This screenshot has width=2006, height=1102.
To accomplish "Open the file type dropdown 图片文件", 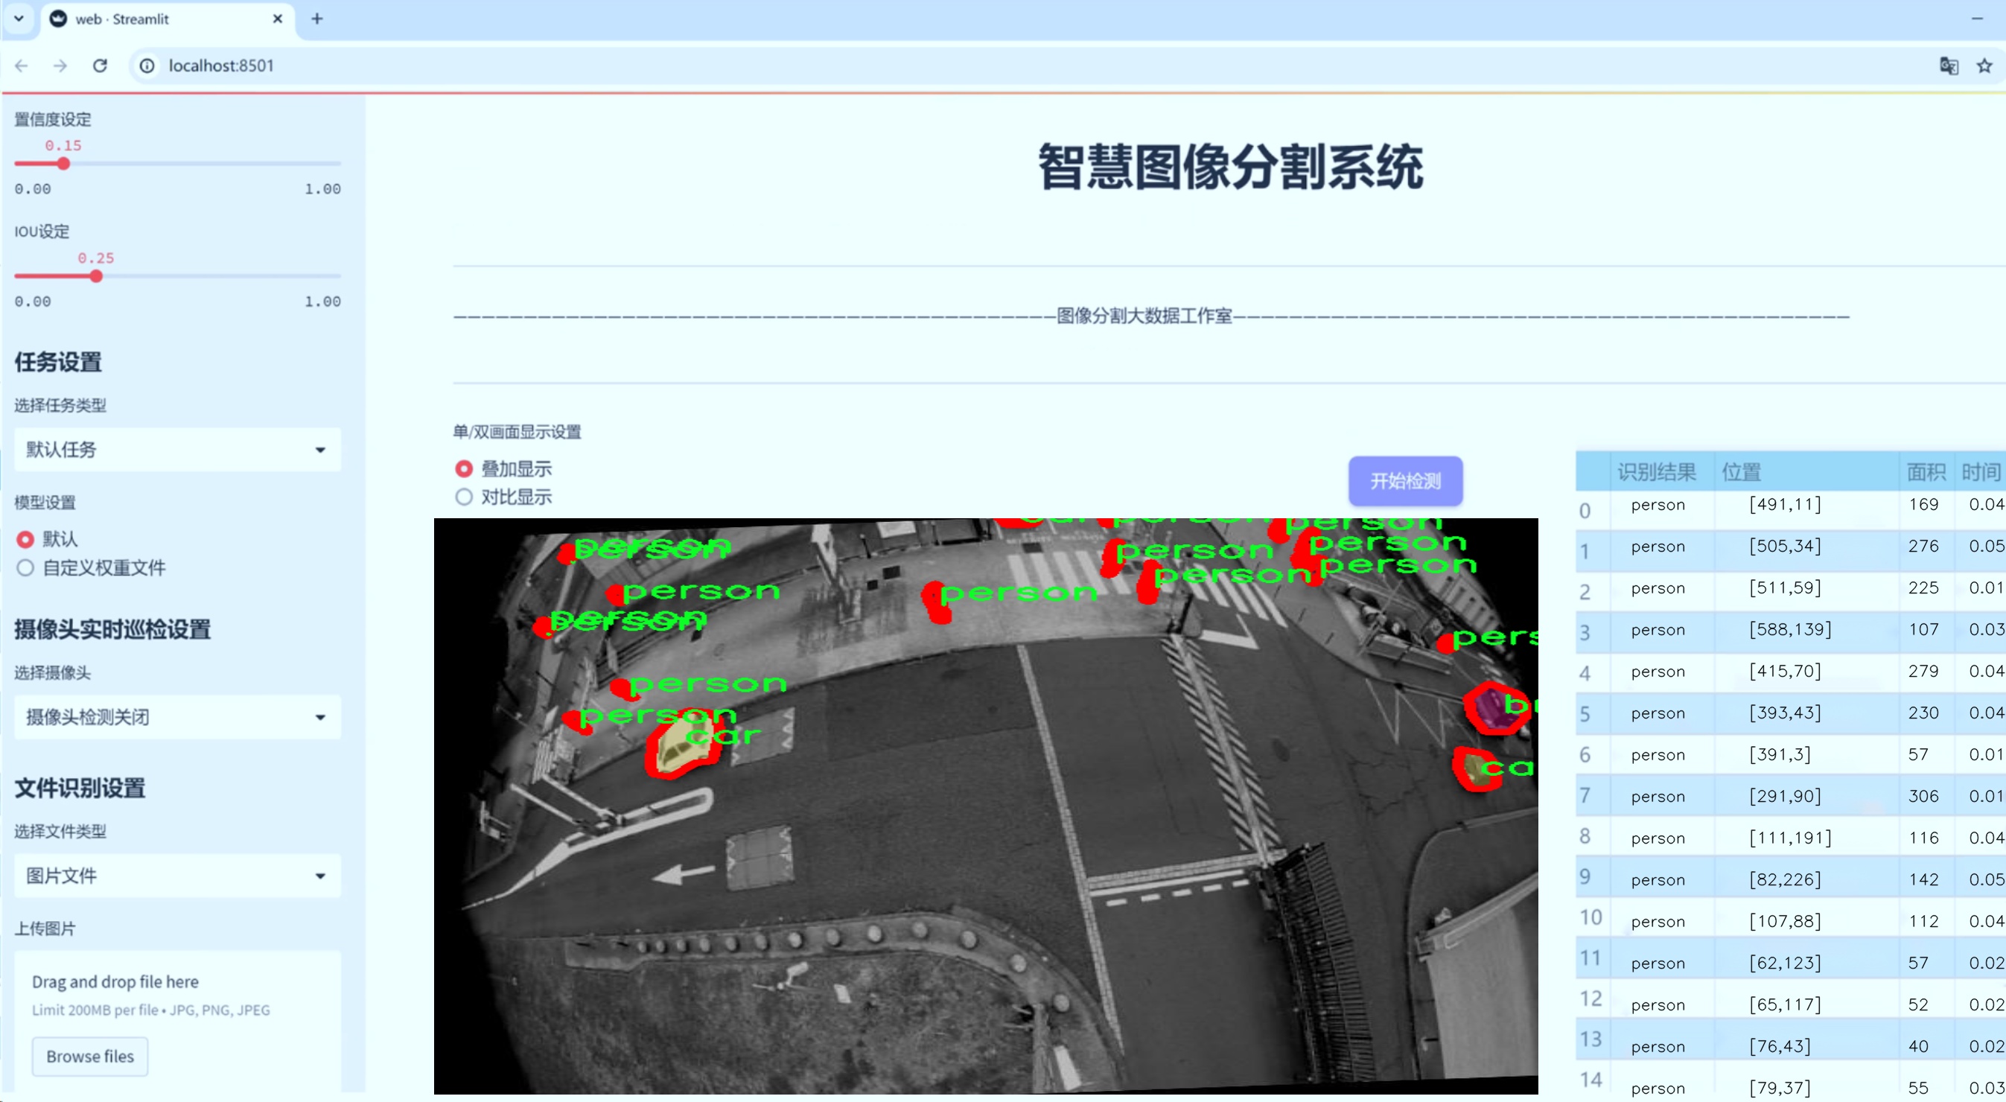I will 177,876.
